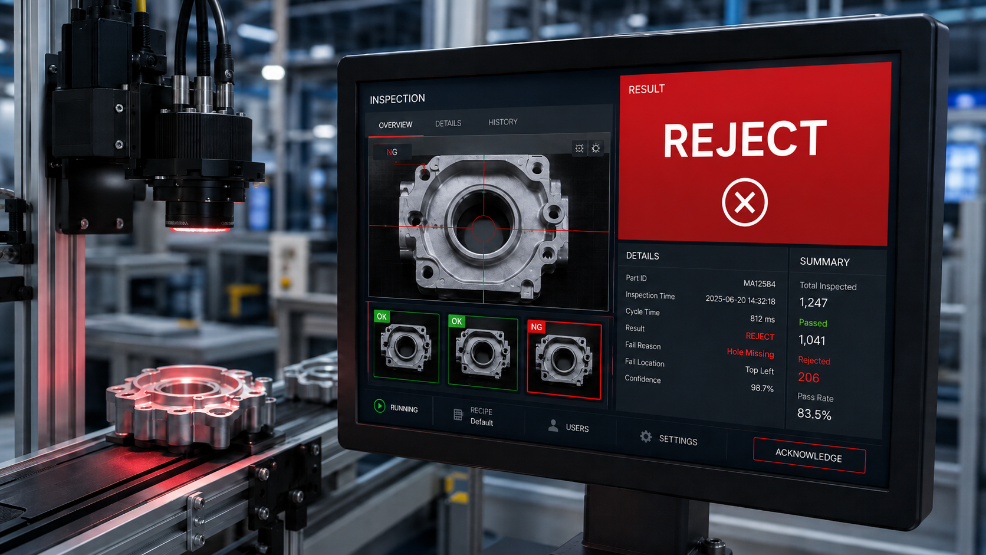Click the person icon beside USERS

click(x=553, y=425)
